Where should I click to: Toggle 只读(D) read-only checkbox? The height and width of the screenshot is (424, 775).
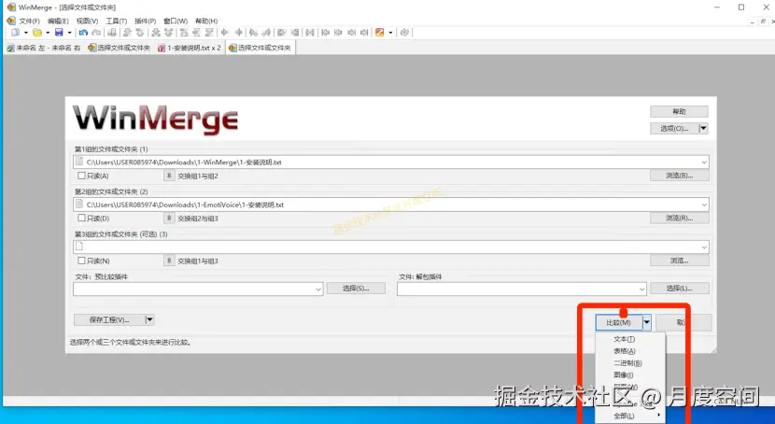81,218
